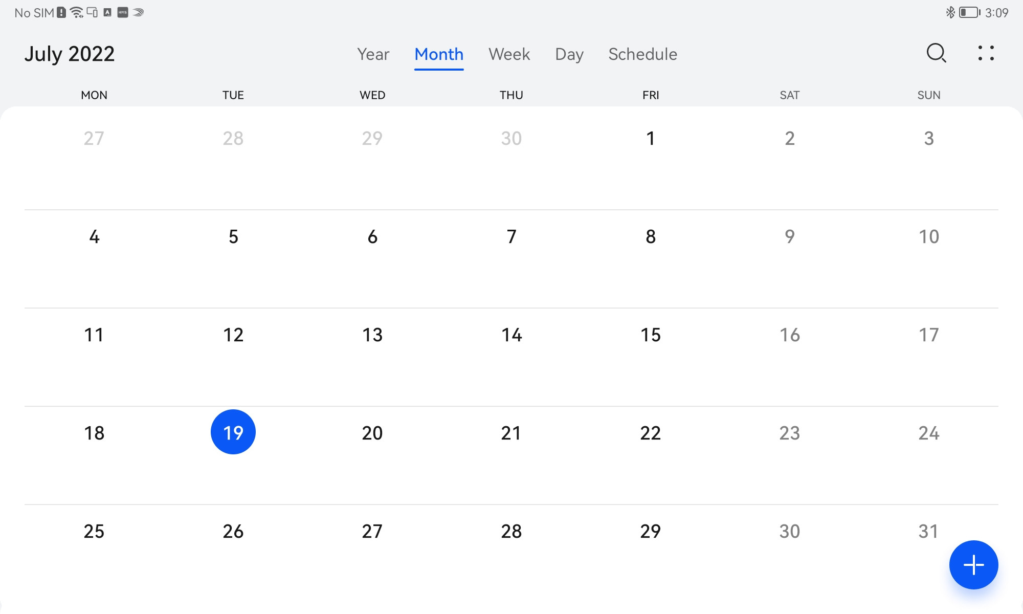The image size is (1023, 614).
Task: Select the Month tab
Action: click(439, 54)
